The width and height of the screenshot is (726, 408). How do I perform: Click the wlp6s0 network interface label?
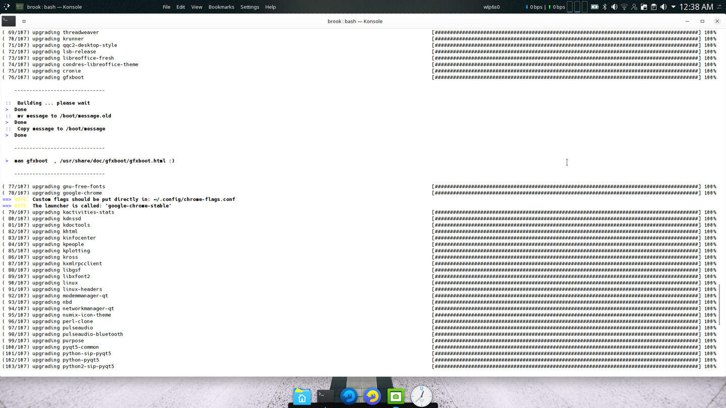coord(492,7)
